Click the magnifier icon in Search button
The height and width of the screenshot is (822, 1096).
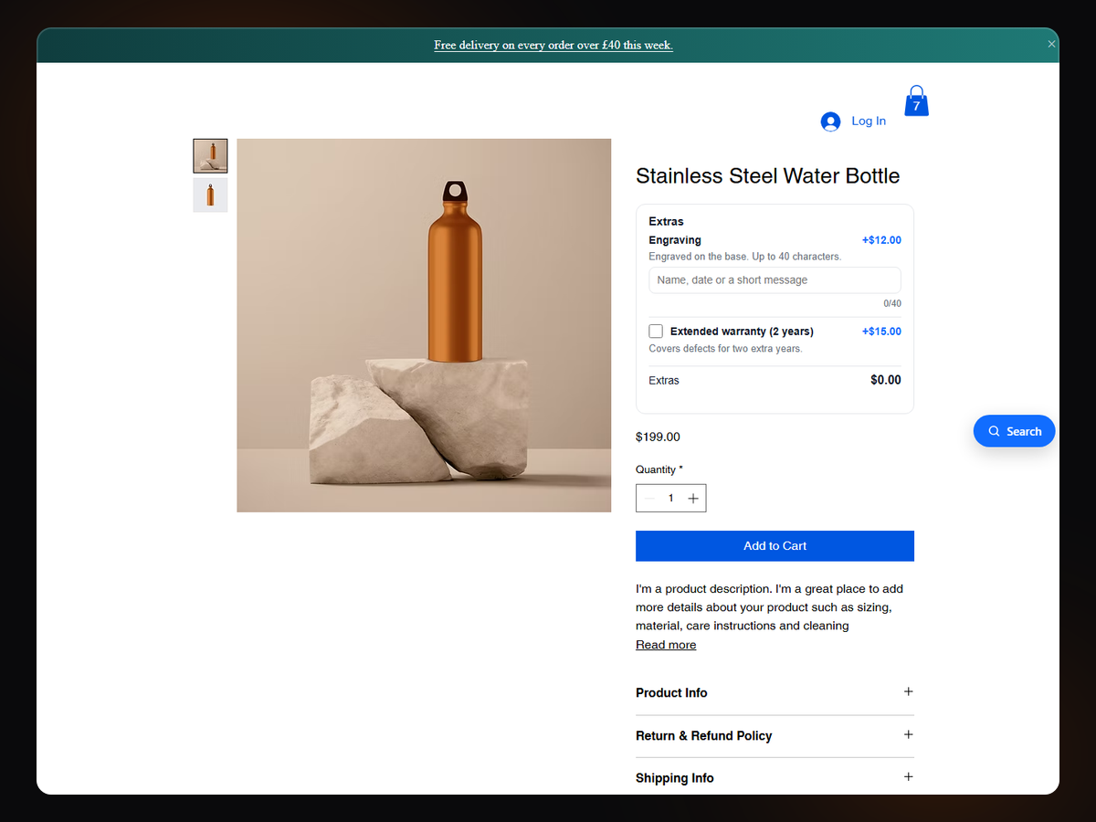pyautogui.click(x=994, y=431)
